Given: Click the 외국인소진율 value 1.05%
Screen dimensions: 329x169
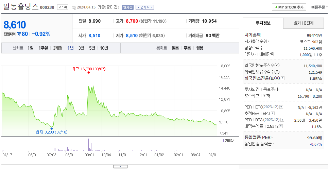Looking at the screenshot, I should coord(315,79).
